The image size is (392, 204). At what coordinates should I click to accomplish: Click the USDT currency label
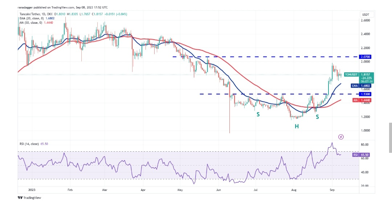click(x=366, y=15)
